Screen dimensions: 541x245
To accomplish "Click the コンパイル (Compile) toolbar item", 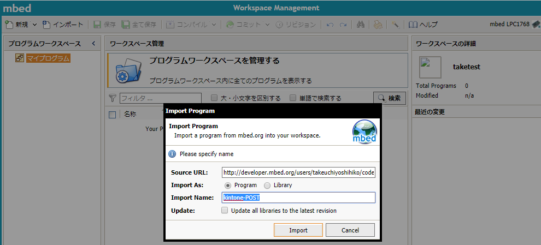I will coord(187,25).
